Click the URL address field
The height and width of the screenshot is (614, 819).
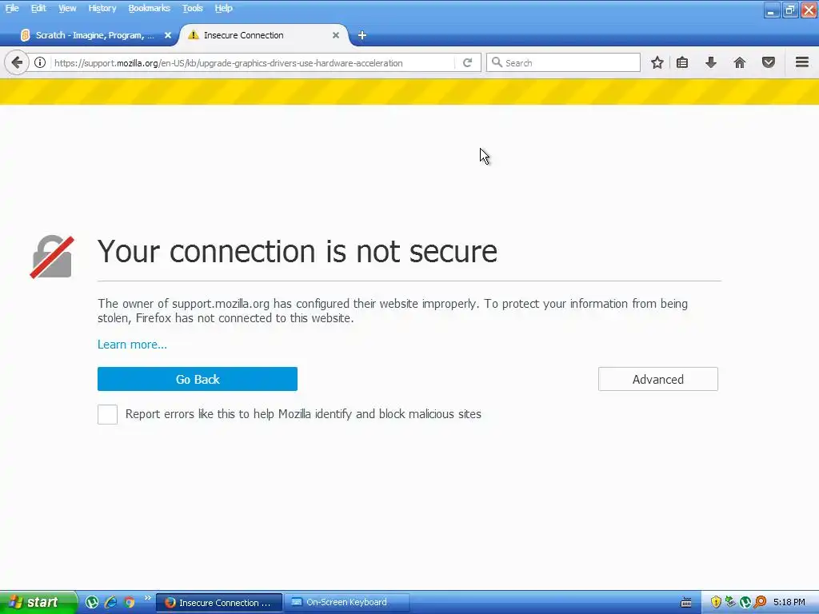254,62
